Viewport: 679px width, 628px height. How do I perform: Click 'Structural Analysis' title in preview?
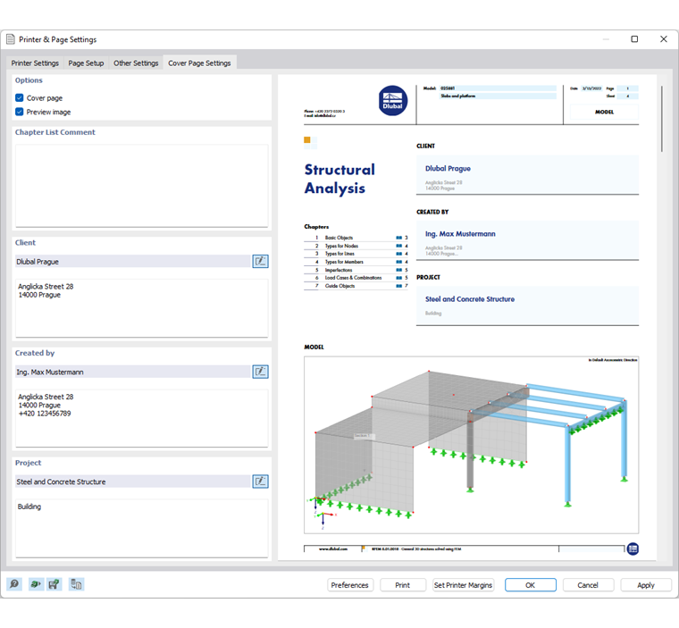[x=339, y=179]
